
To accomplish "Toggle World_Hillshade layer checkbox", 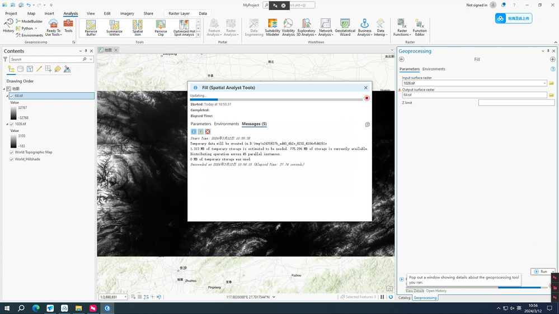I will [12, 159].
